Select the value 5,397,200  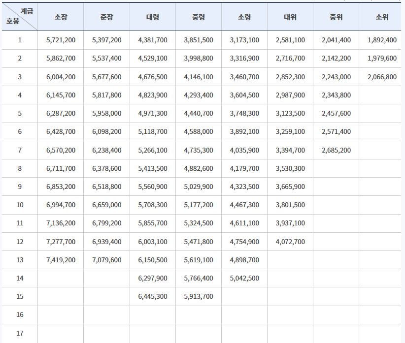[x=107, y=40]
